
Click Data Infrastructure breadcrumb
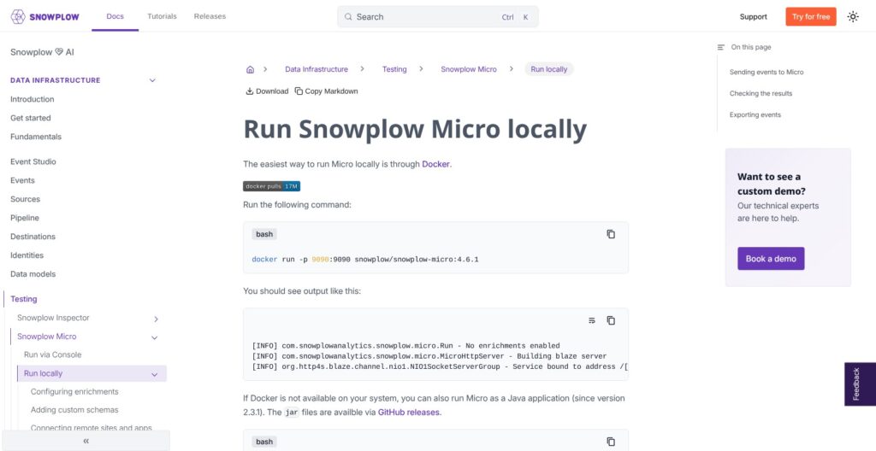317,69
